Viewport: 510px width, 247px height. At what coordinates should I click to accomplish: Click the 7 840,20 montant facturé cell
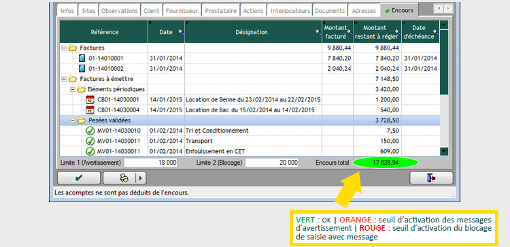coord(337,59)
